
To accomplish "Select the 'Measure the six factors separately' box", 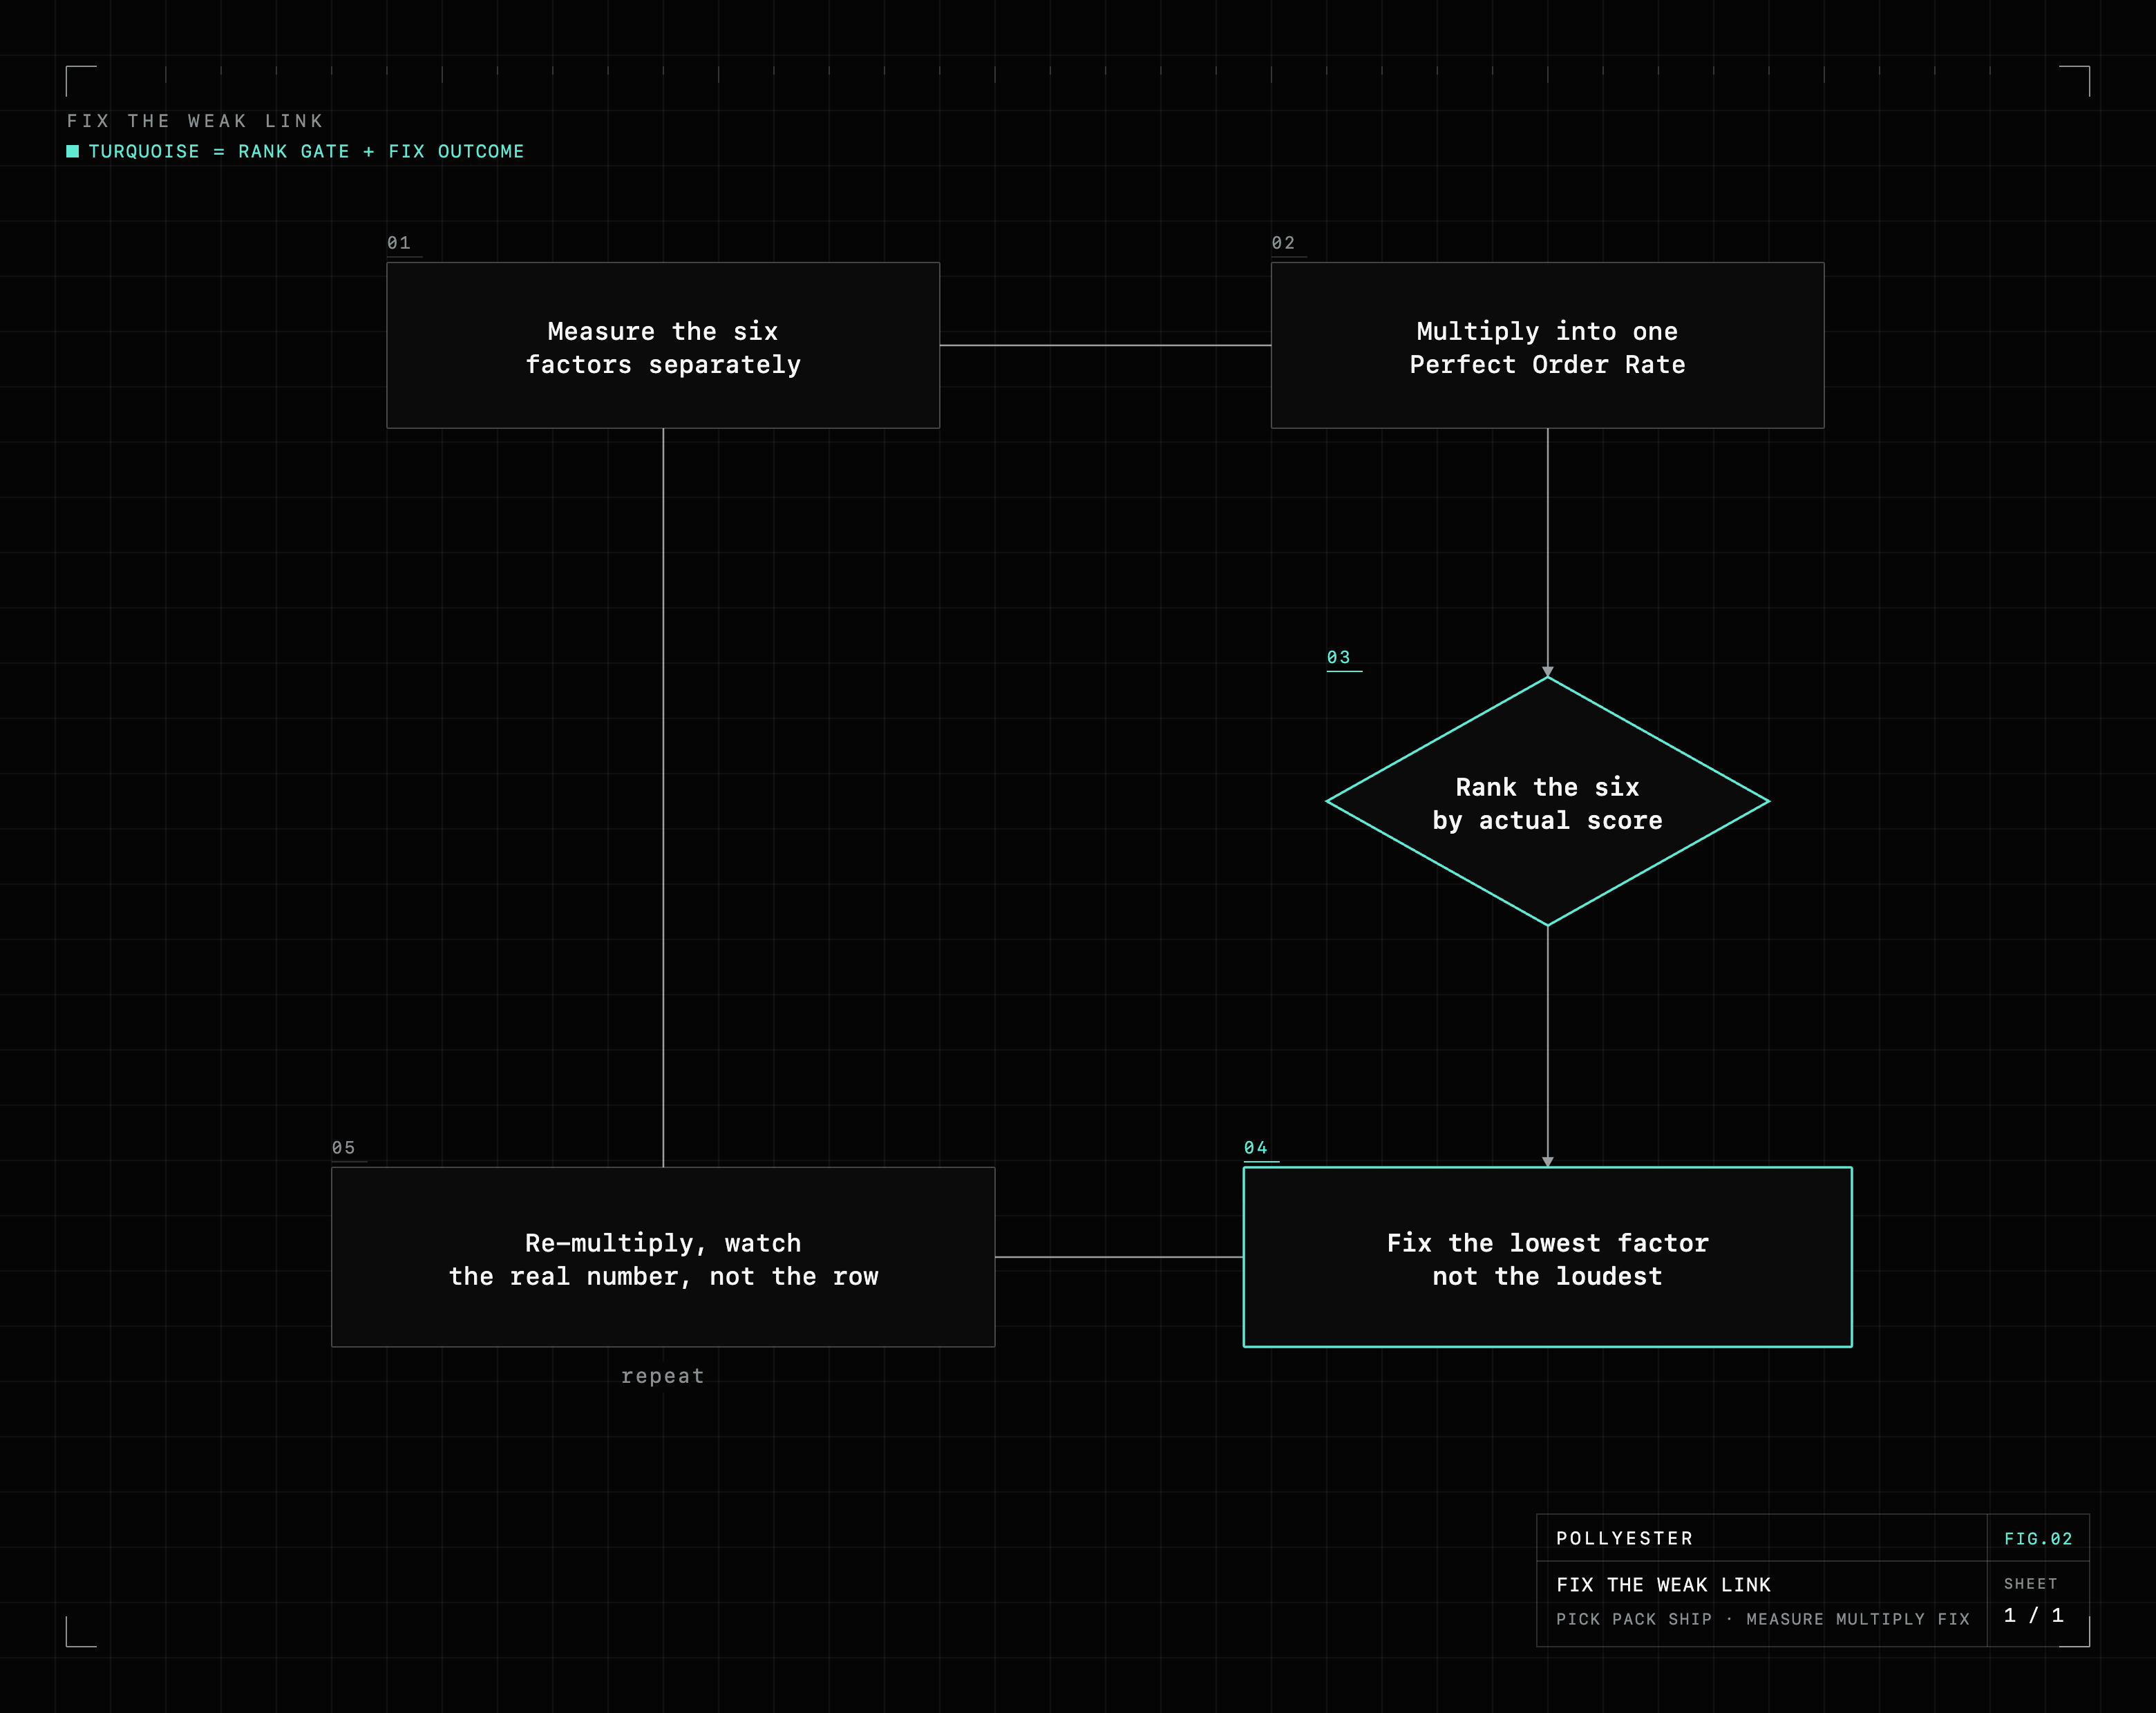I will pyautogui.click(x=663, y=346).
